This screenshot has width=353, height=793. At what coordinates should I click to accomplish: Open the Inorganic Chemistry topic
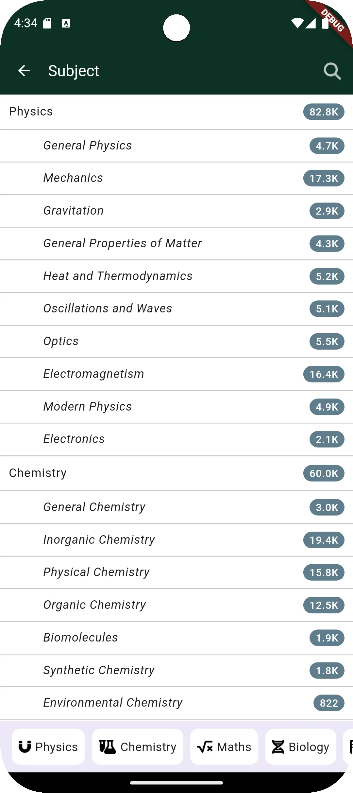(x=99, y=540)
